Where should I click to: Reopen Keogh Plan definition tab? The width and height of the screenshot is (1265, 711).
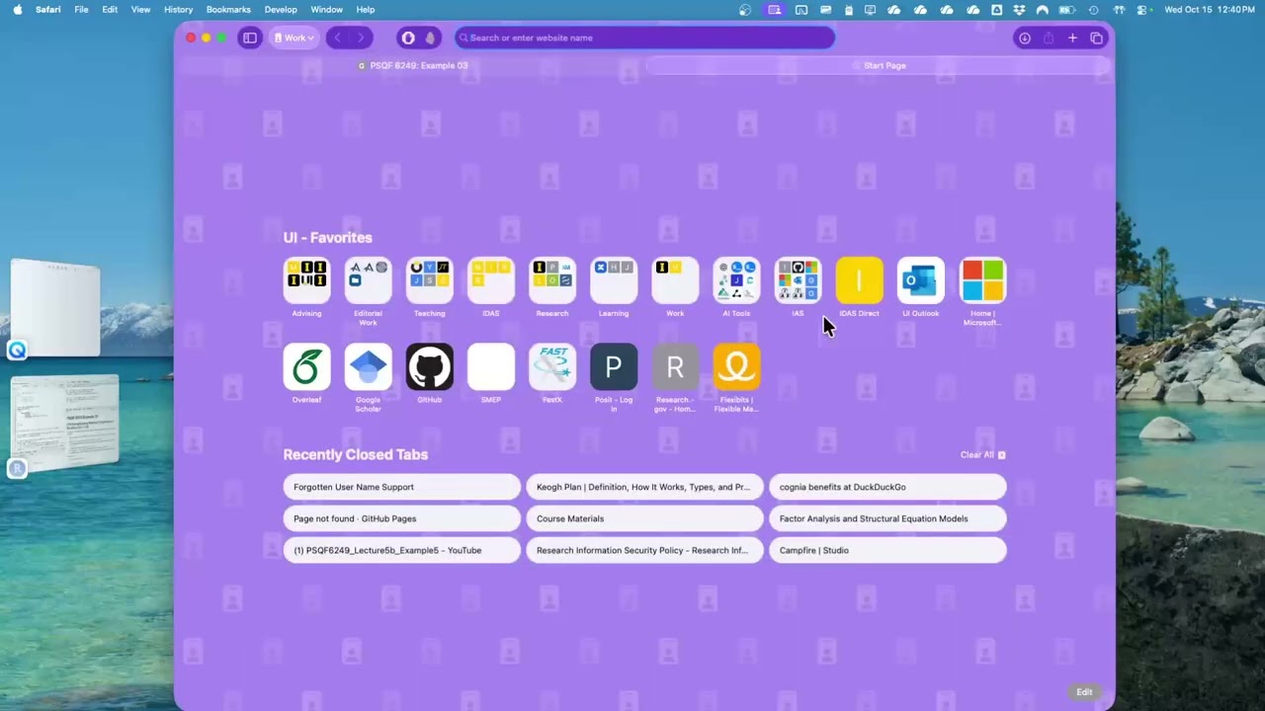(644, 487)
